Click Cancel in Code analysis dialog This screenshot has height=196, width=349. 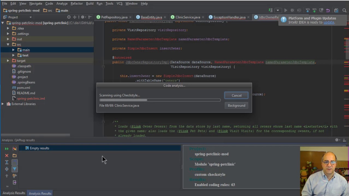236,96
